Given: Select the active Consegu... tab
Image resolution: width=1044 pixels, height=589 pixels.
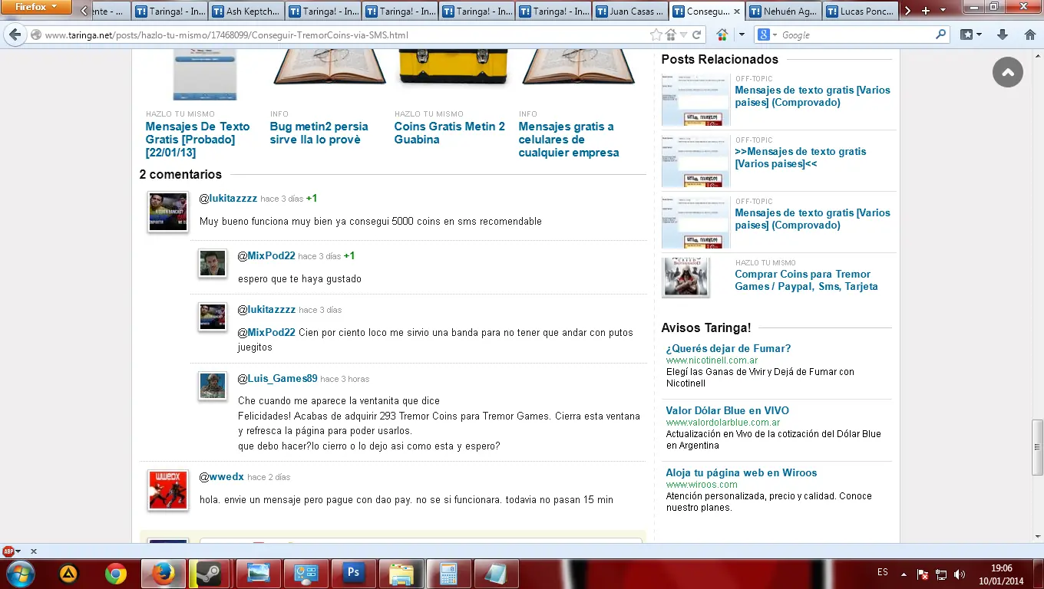Looking at the screenshot, I should [706, 12].
